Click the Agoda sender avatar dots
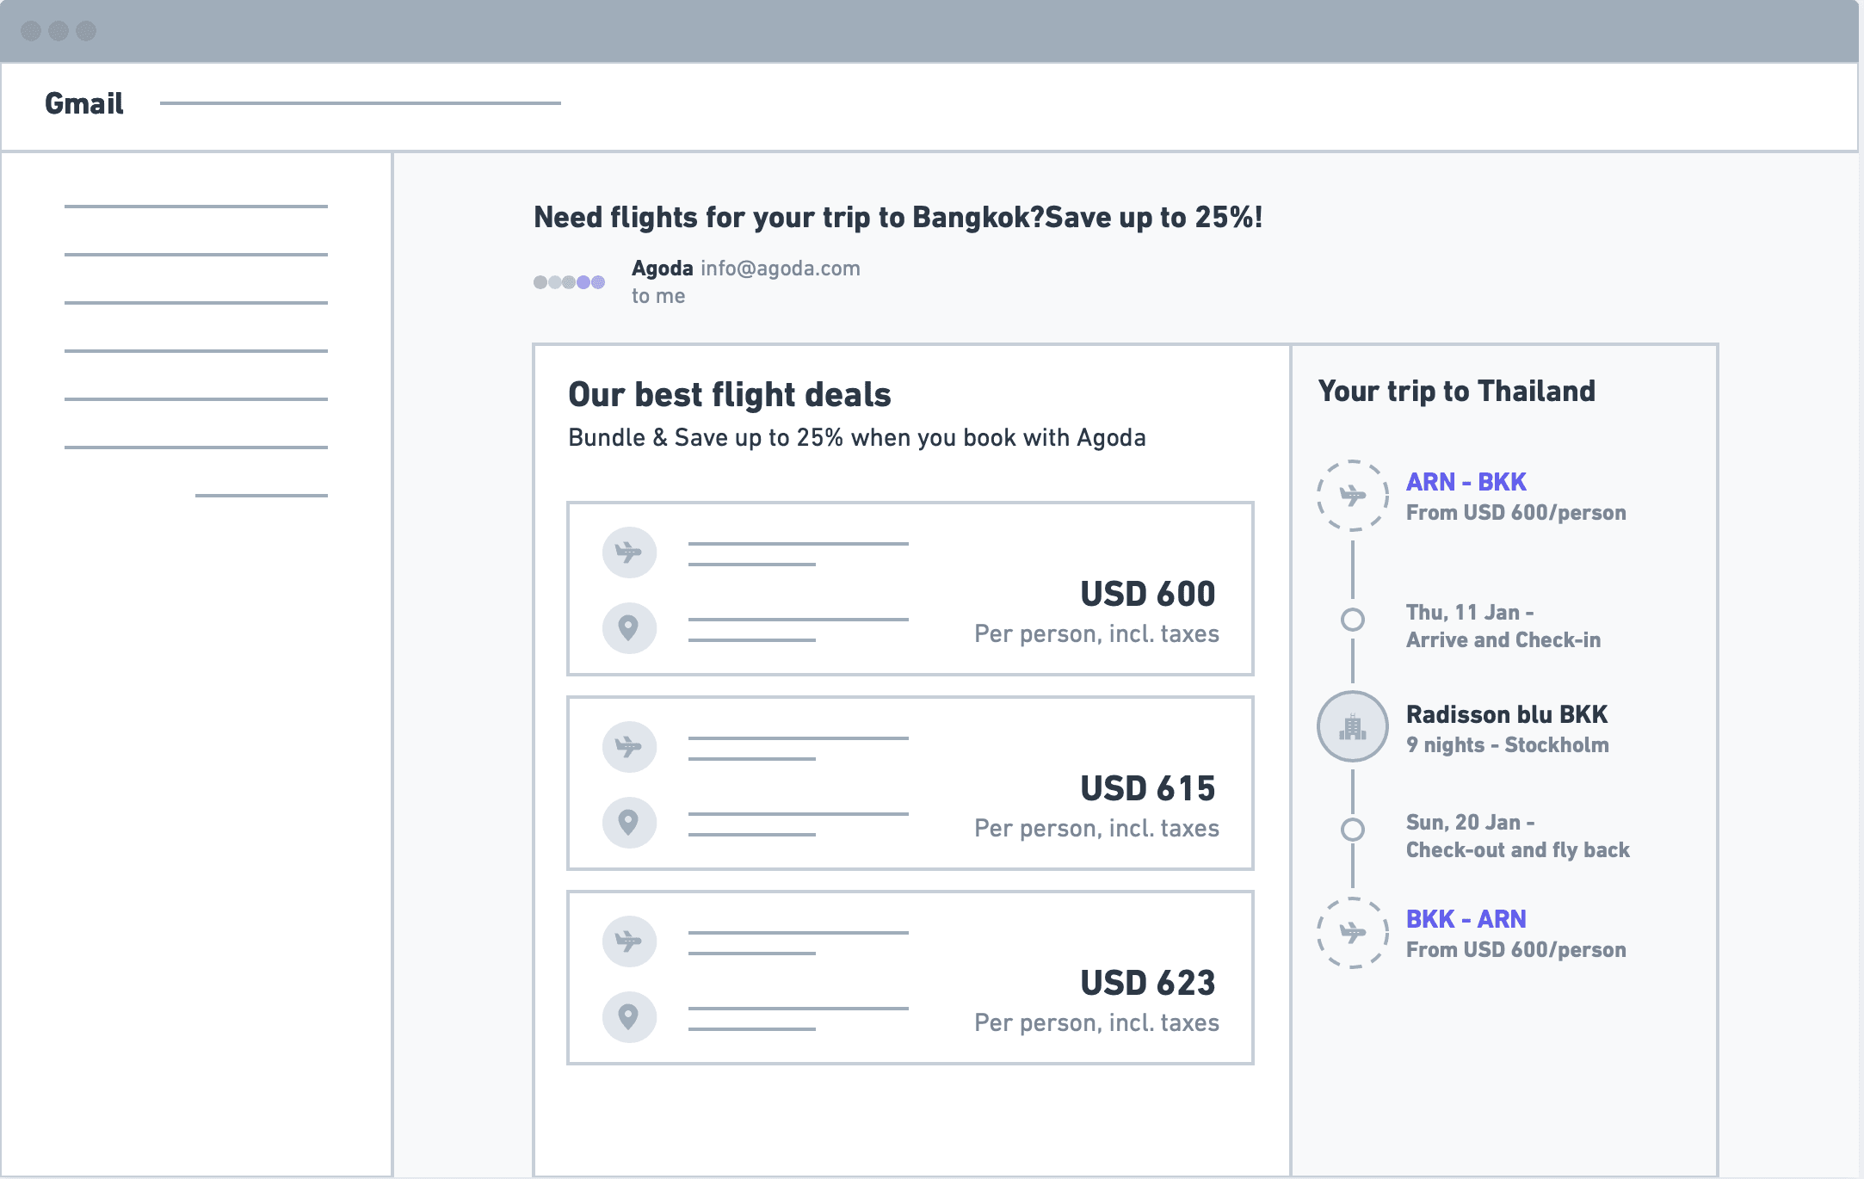The image size is (1864, 1179). (x=569, y=282)
